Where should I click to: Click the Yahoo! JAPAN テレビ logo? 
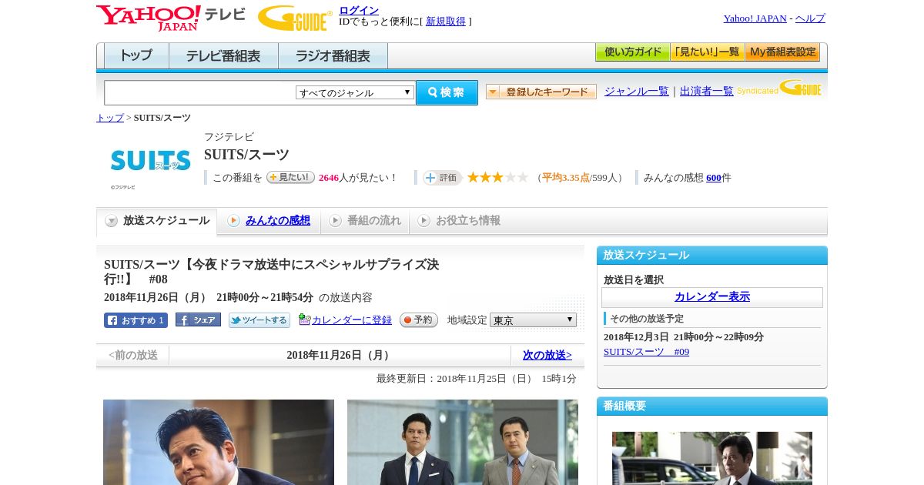171,18
